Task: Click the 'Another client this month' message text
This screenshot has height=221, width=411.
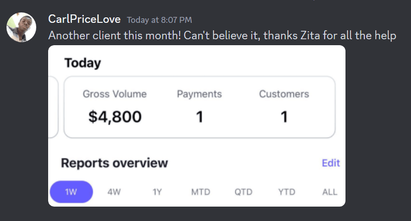Action: pyautogui.click(x=222, y=35)
